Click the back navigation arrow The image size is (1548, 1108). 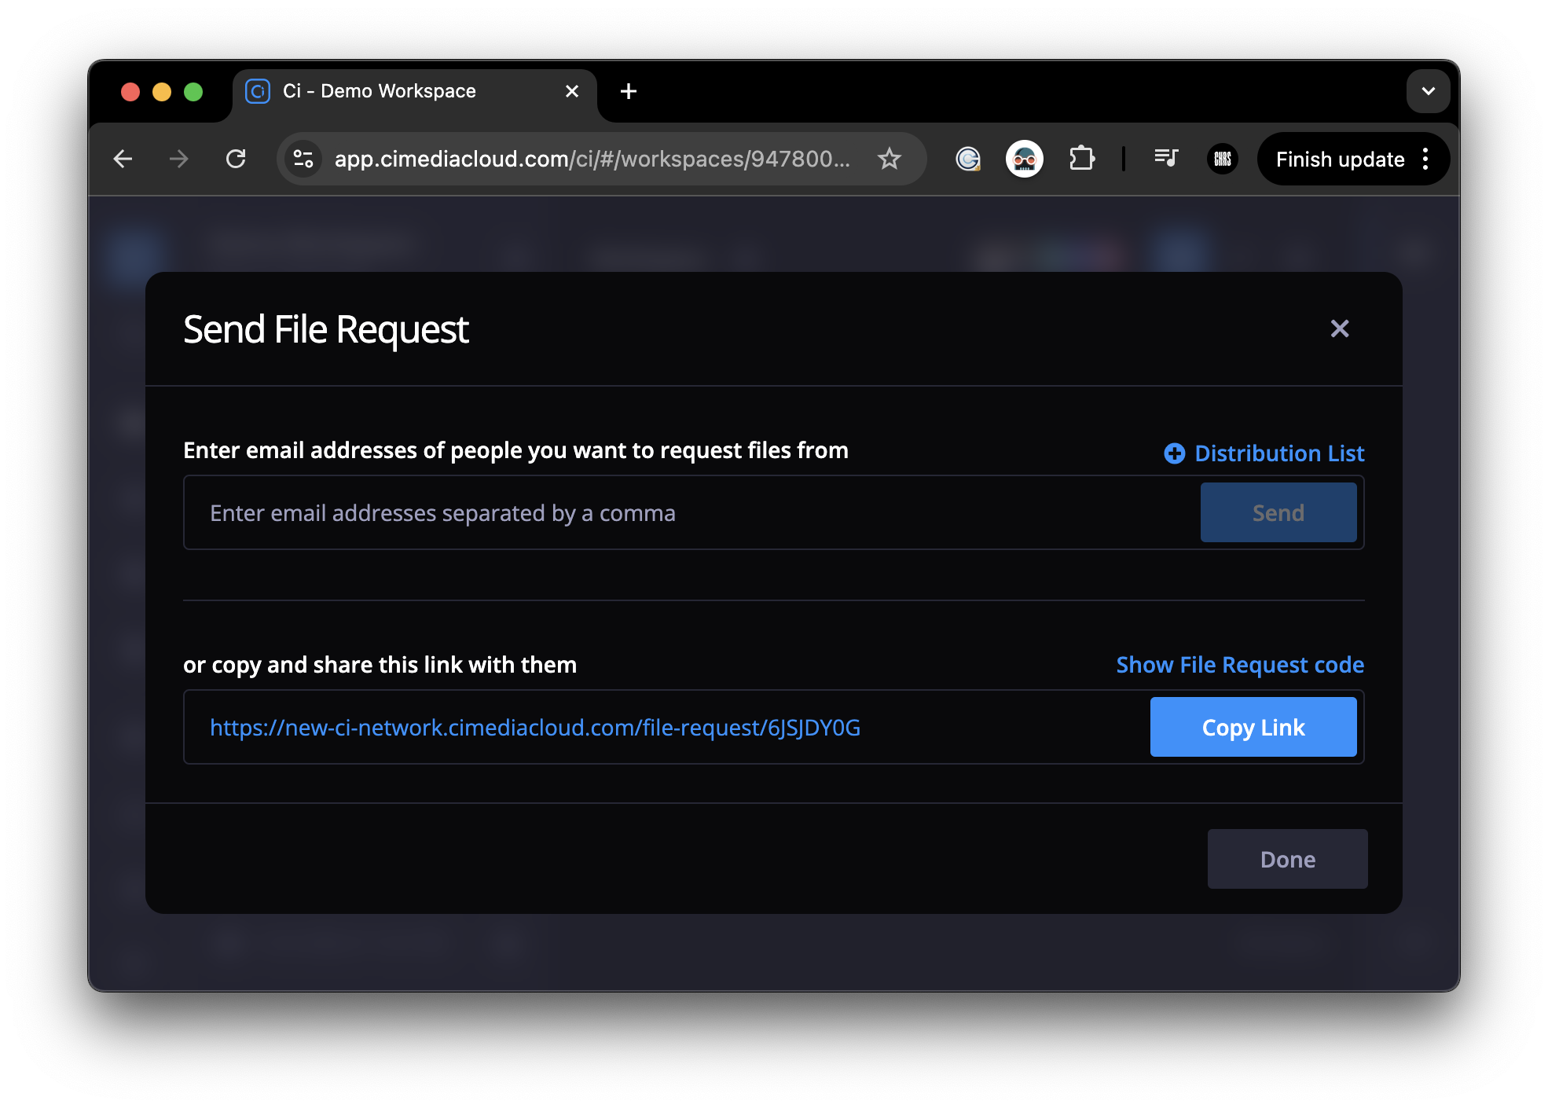123,159
